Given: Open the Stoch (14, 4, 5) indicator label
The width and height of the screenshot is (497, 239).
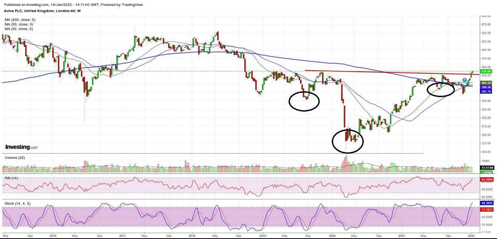Looking at the screenshot, I should click(17, 203).
